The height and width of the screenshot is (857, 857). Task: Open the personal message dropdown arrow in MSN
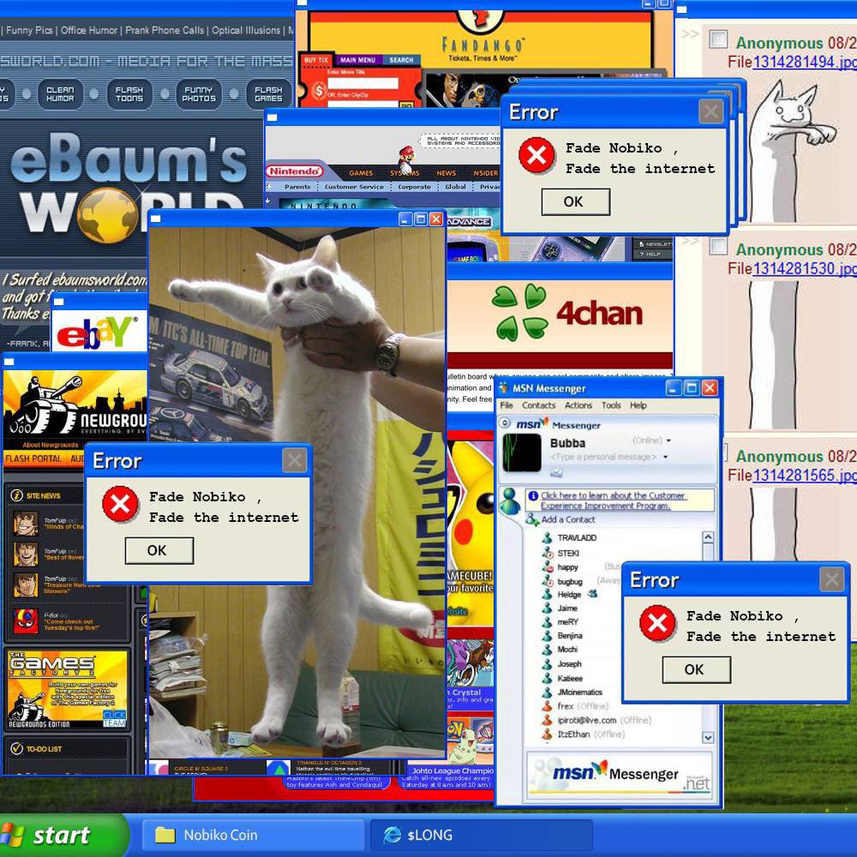665,457
